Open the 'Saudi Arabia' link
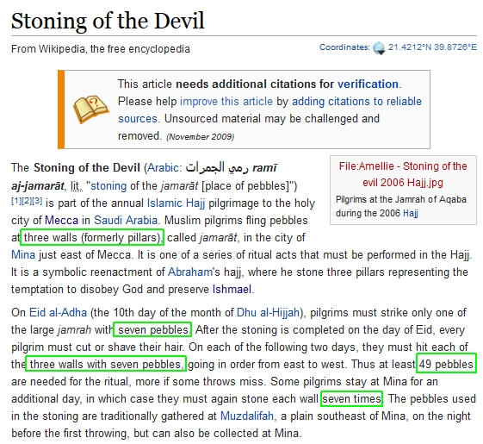 pyautogui.click(x=126, y=221)
